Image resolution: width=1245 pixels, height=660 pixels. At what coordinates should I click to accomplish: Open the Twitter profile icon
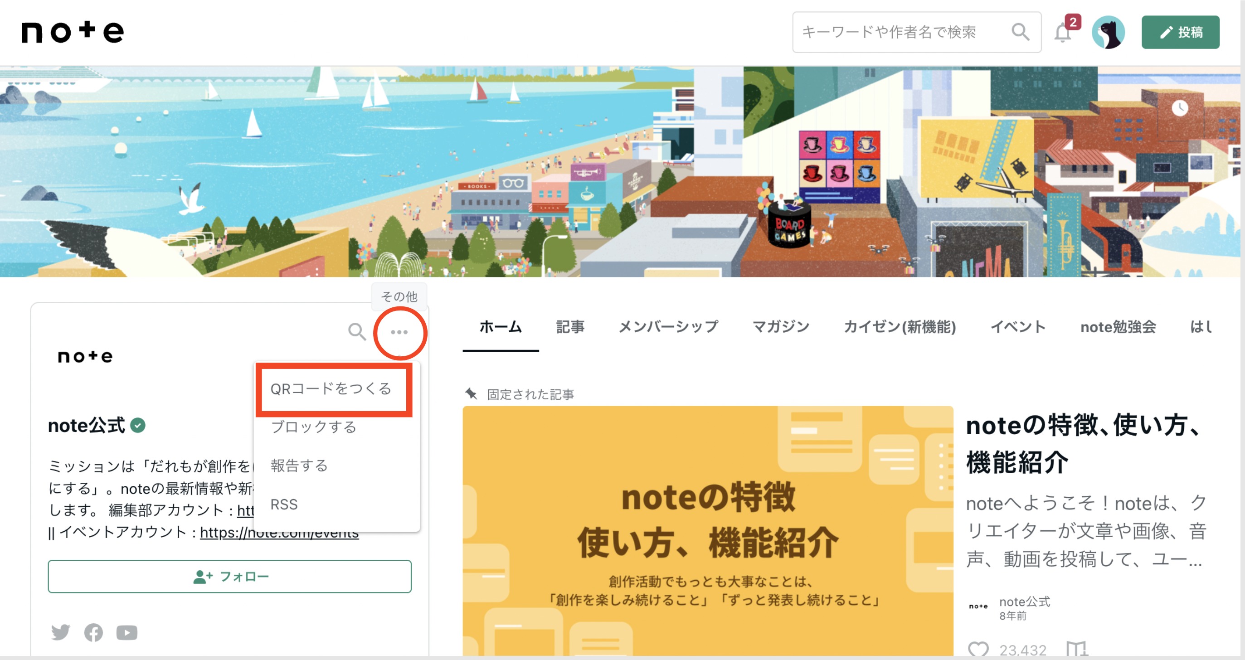pos(61,632)
